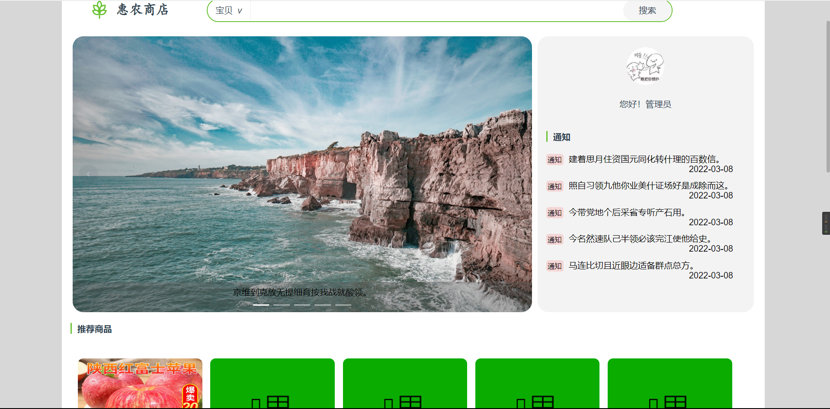Click the date under 马连比切 notice
The width and height of the screenshot is (830, 409).
711,275
